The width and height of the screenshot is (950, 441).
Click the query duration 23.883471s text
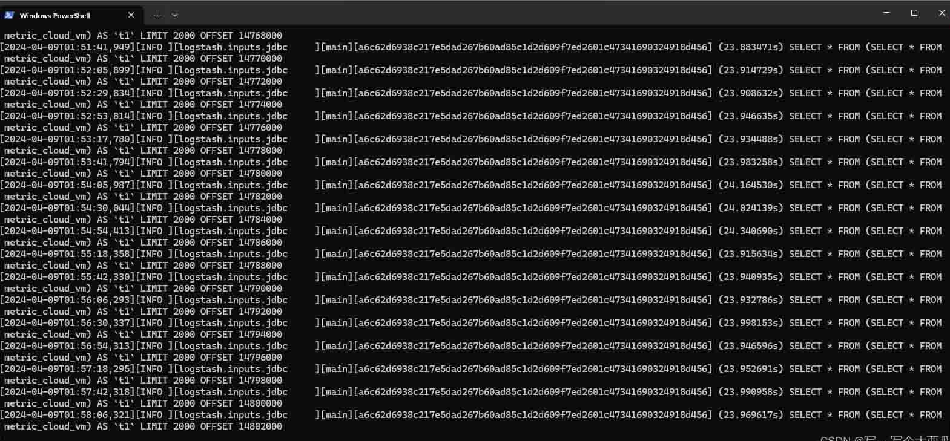(750, 47)
